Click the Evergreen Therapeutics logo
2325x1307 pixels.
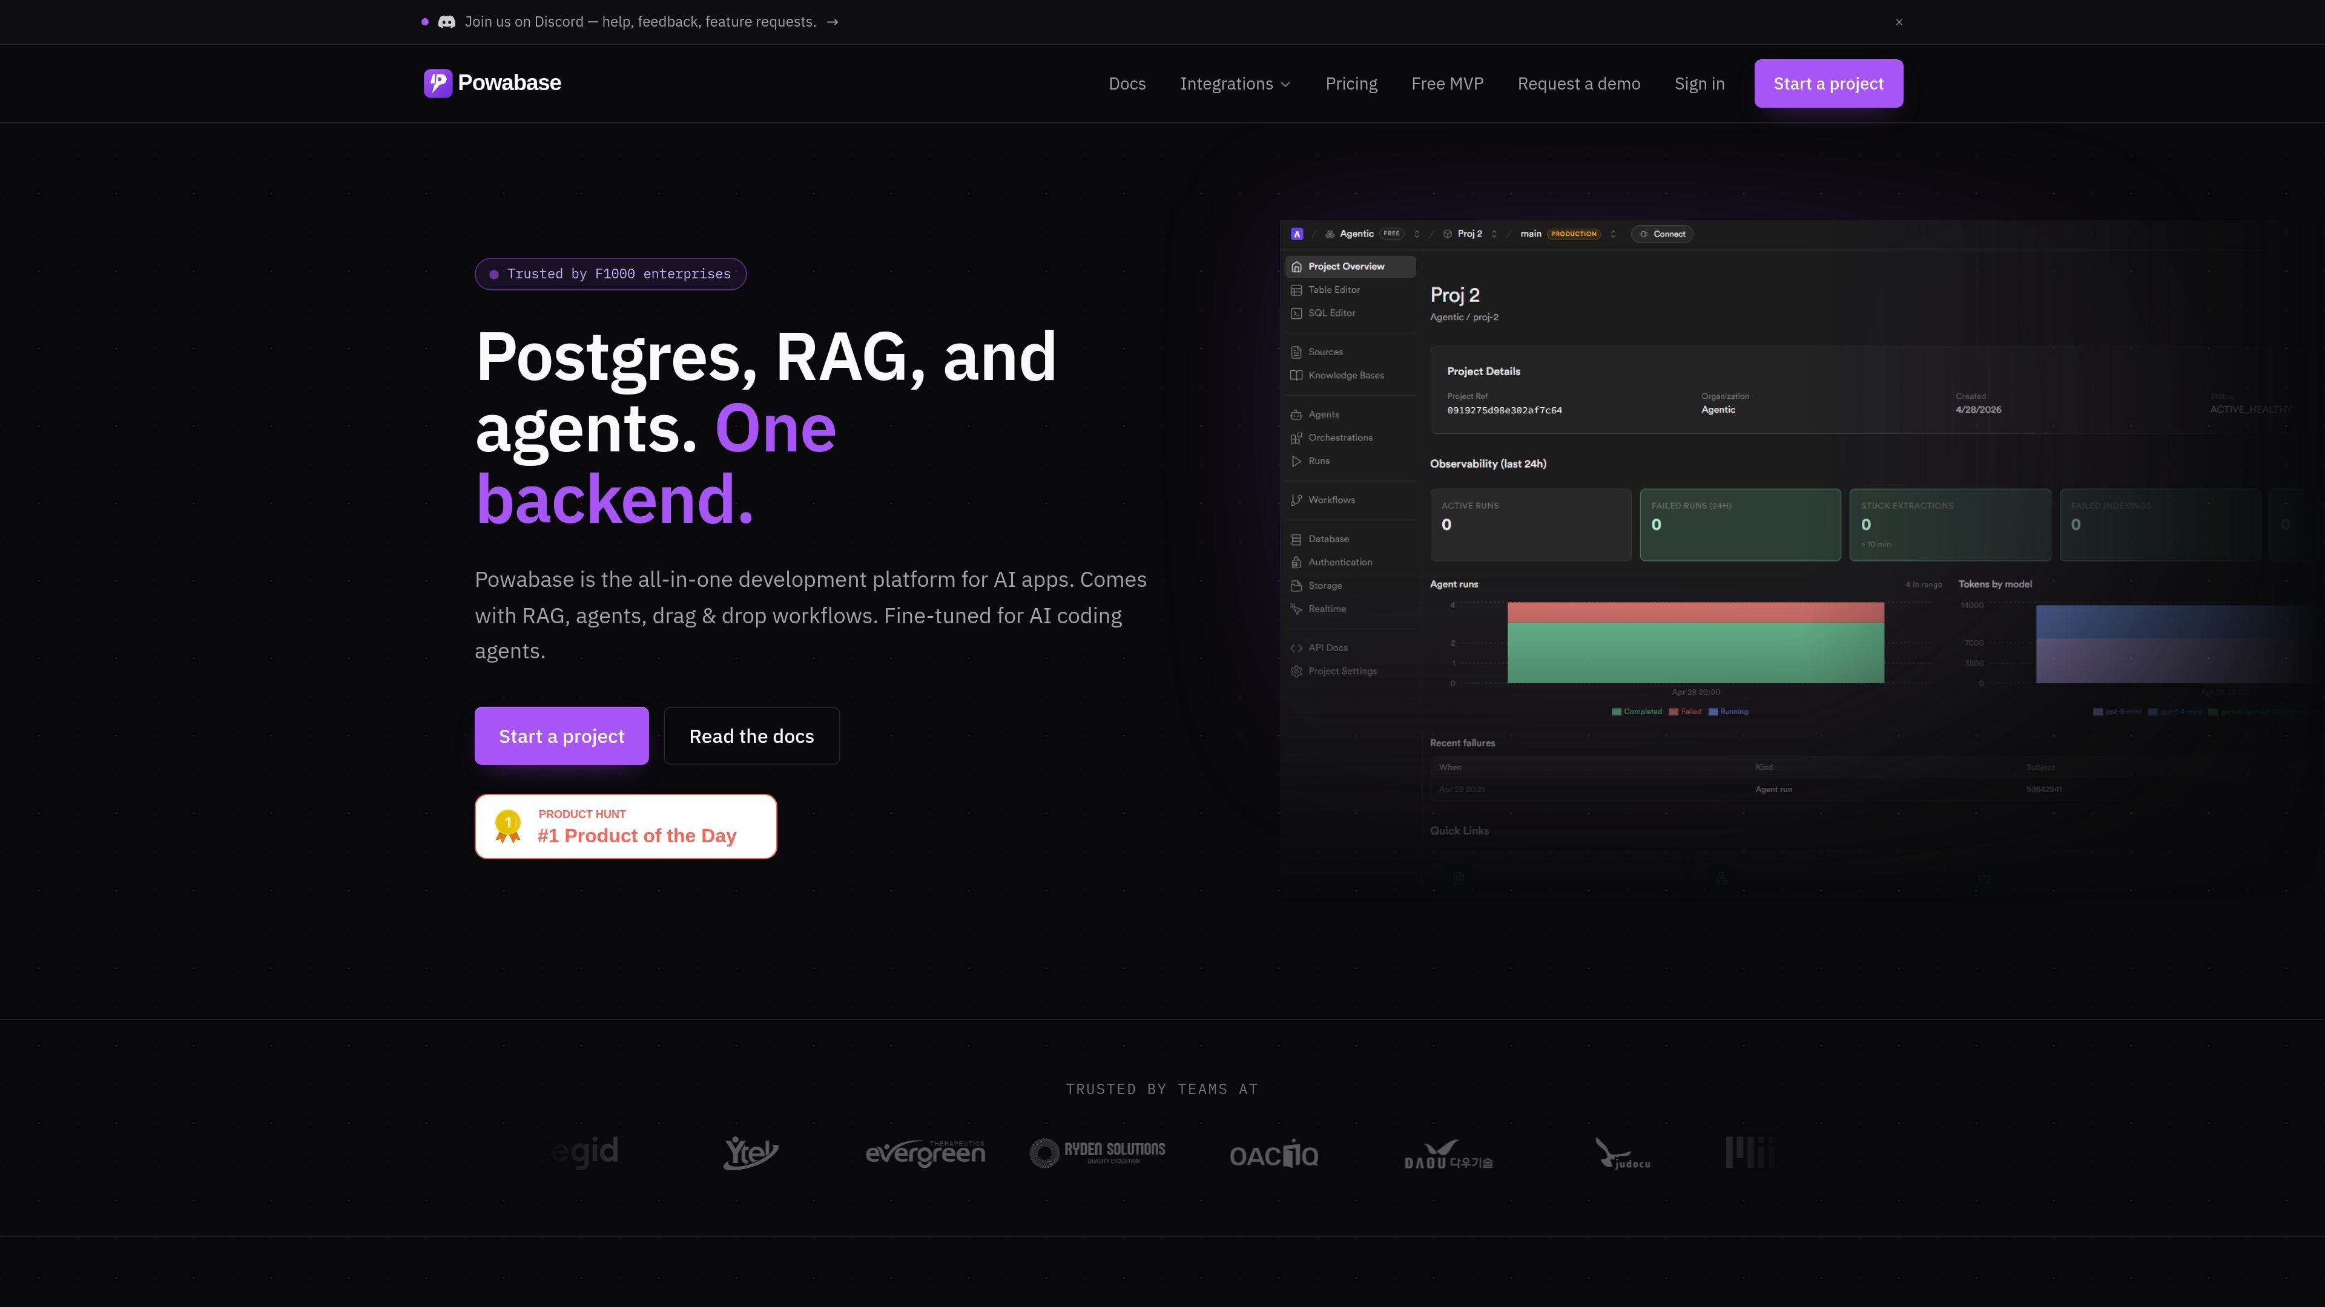pyautogui.click(x=925, y=1154)
